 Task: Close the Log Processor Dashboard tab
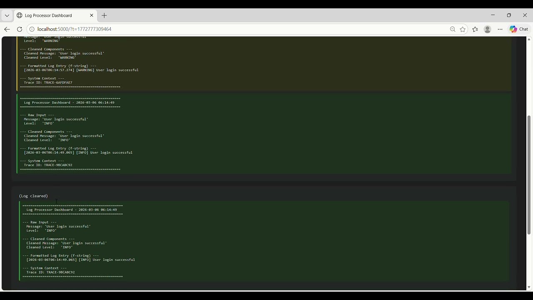point(92,15)
